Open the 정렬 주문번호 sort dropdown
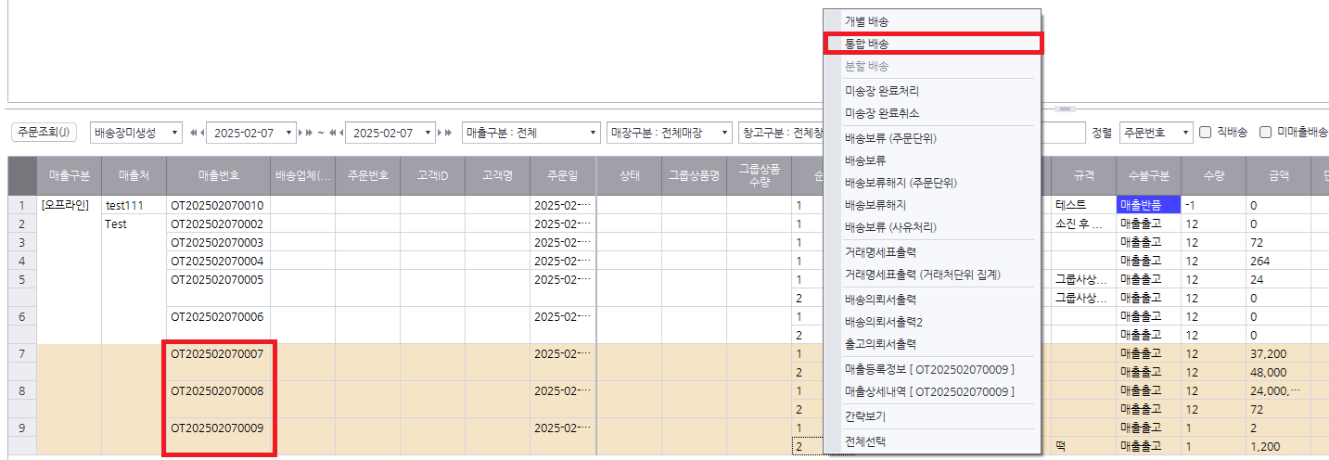1329x460 pixels. pyautogui.click(x=1156, y=133)
